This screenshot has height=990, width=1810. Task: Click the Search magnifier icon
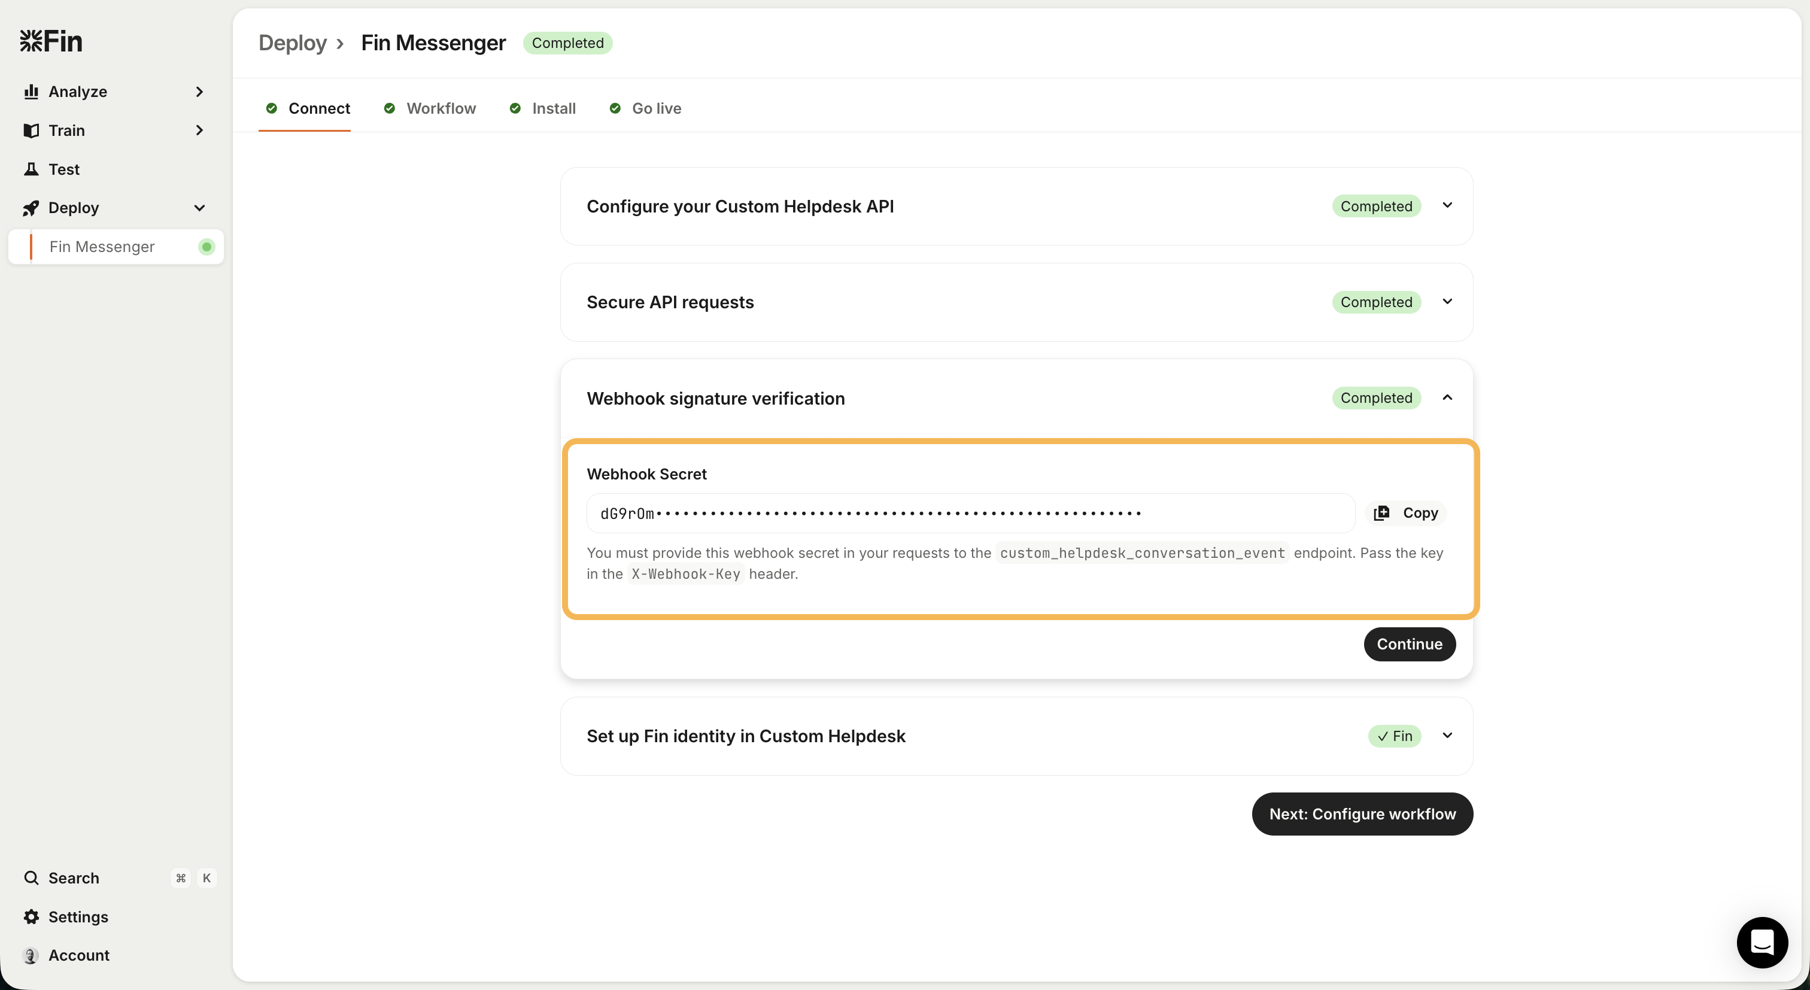[31, 877]
